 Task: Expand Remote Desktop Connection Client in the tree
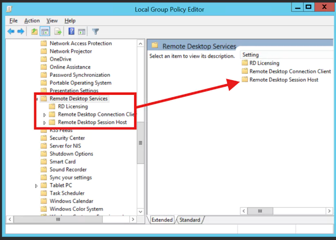(45, 115)
